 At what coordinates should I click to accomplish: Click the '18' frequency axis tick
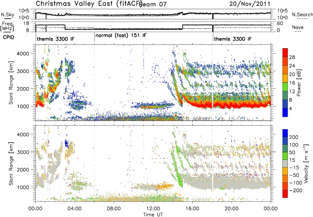26,24
